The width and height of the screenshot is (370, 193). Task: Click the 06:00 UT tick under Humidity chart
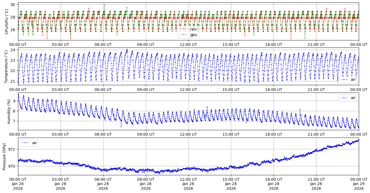[103, 134]
